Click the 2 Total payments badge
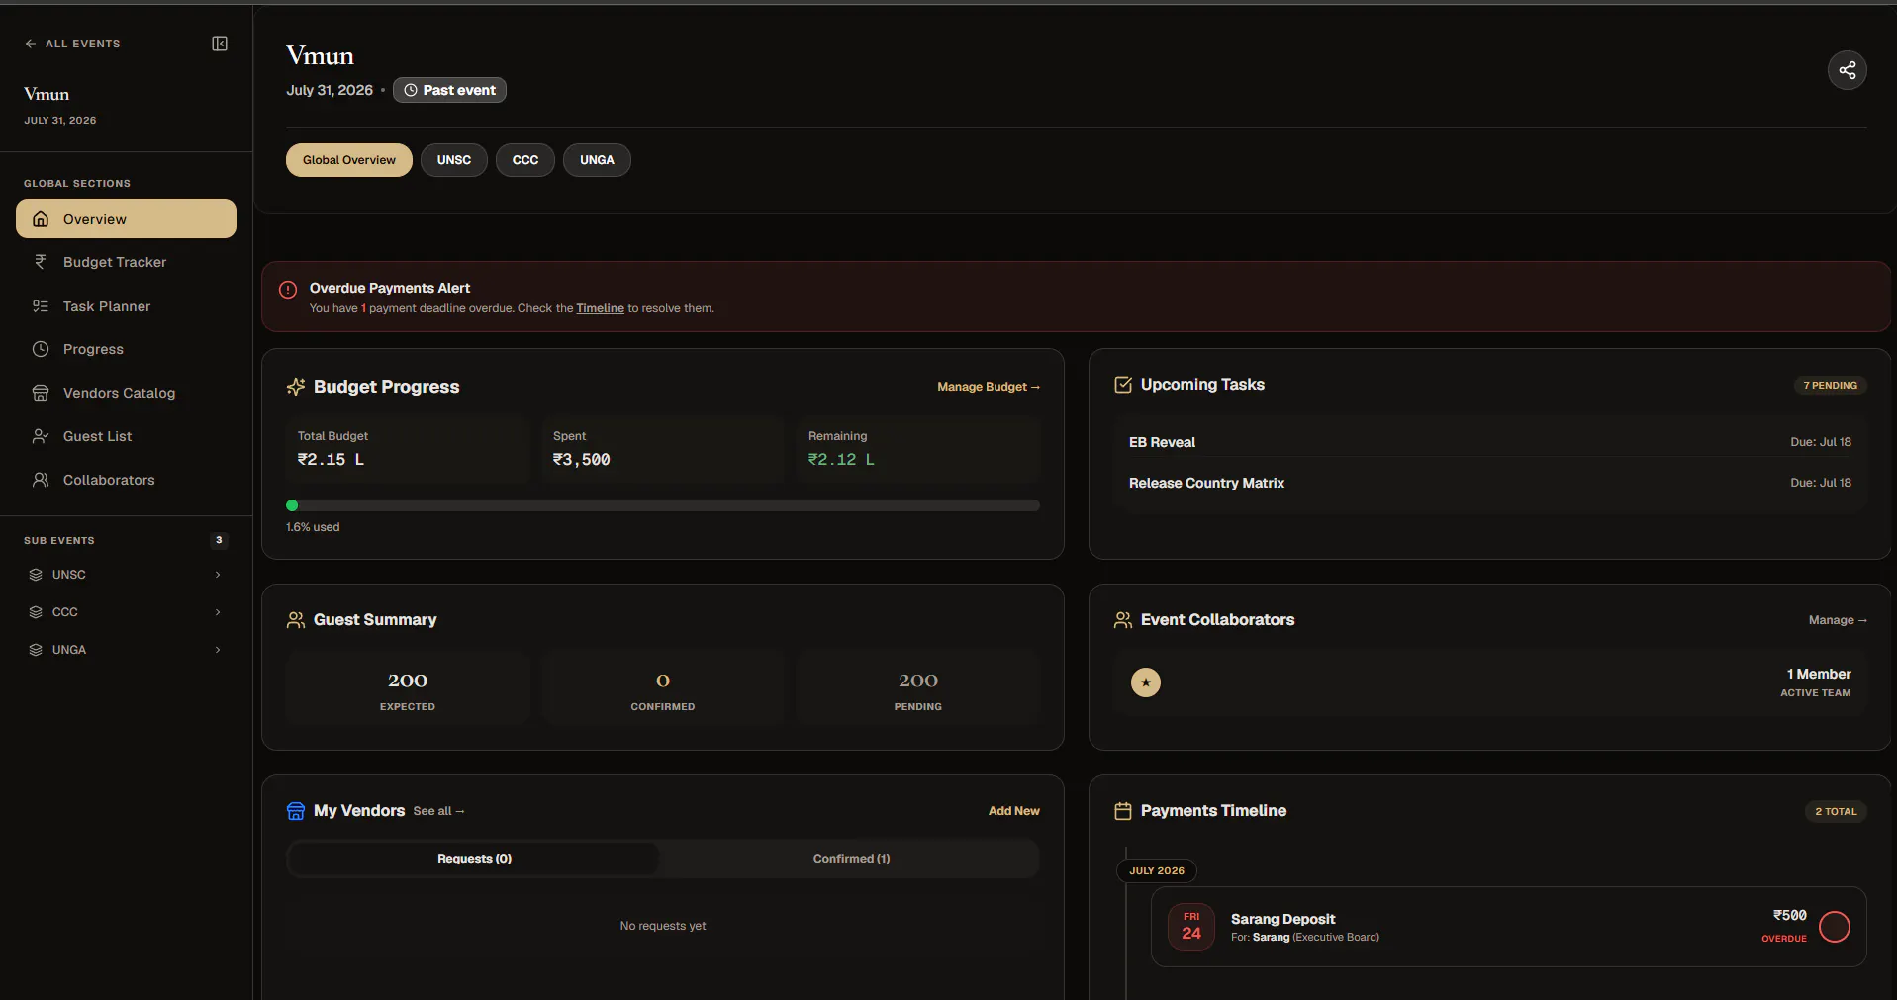The image size is (1897, 1000). click(1836, 811)
